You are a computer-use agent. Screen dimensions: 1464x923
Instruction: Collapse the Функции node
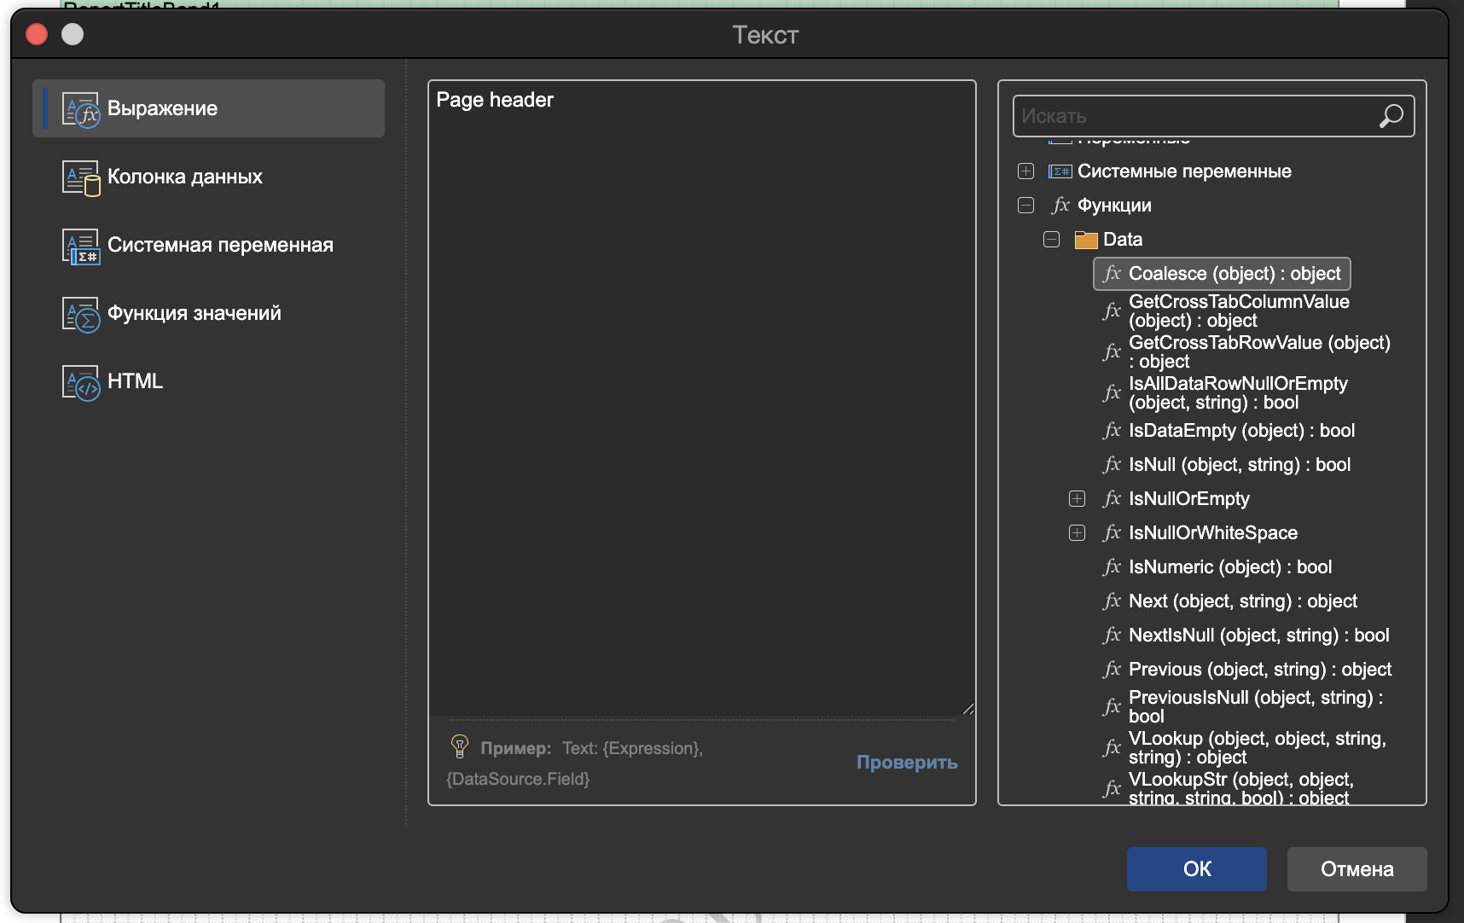(1026, 206)
